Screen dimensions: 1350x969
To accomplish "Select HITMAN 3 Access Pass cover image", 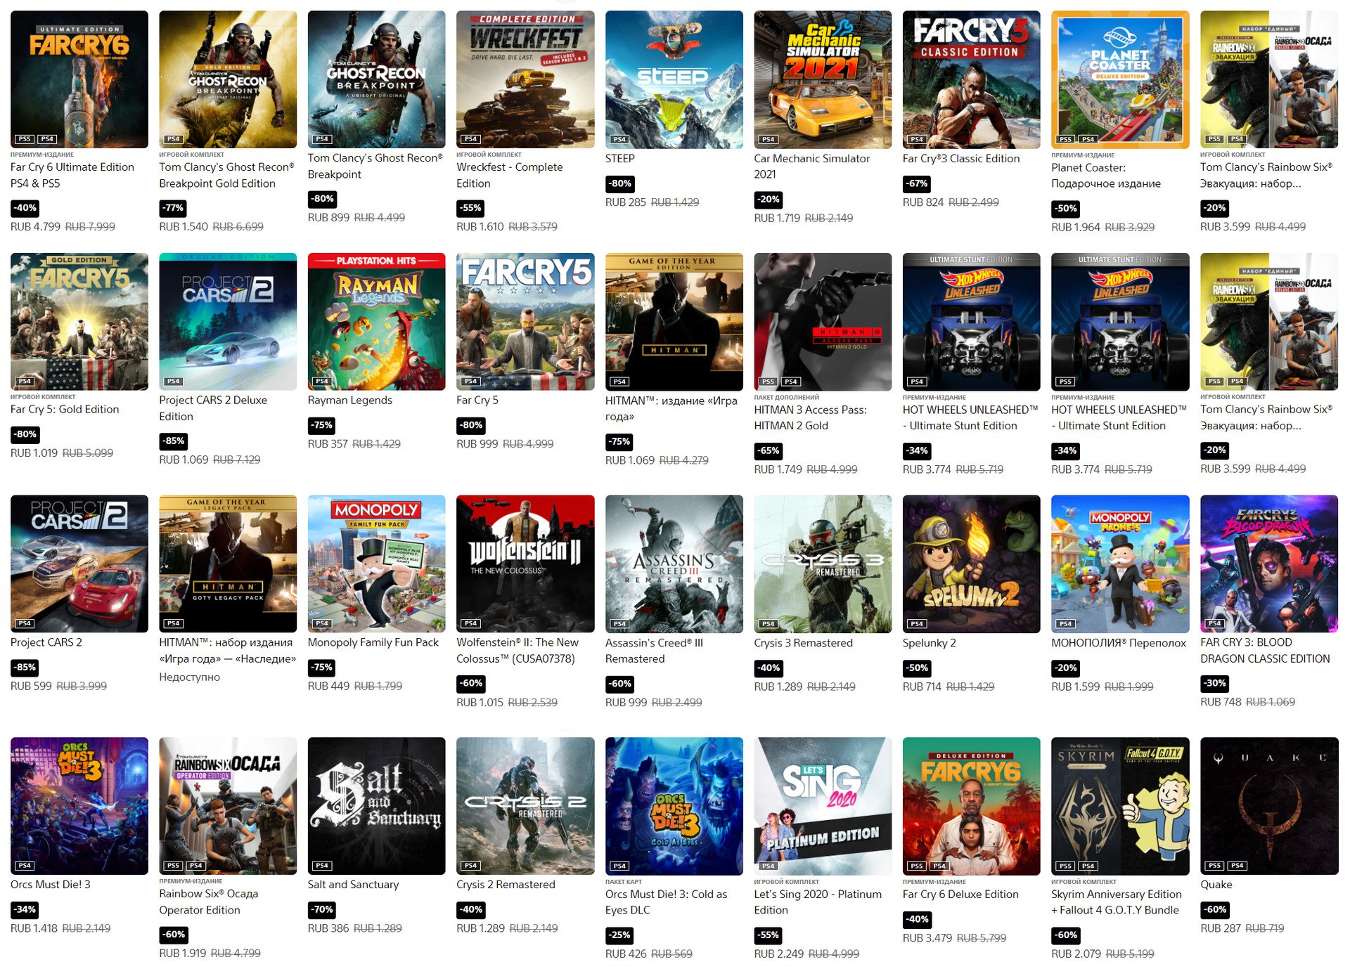I will pos(823,321).
